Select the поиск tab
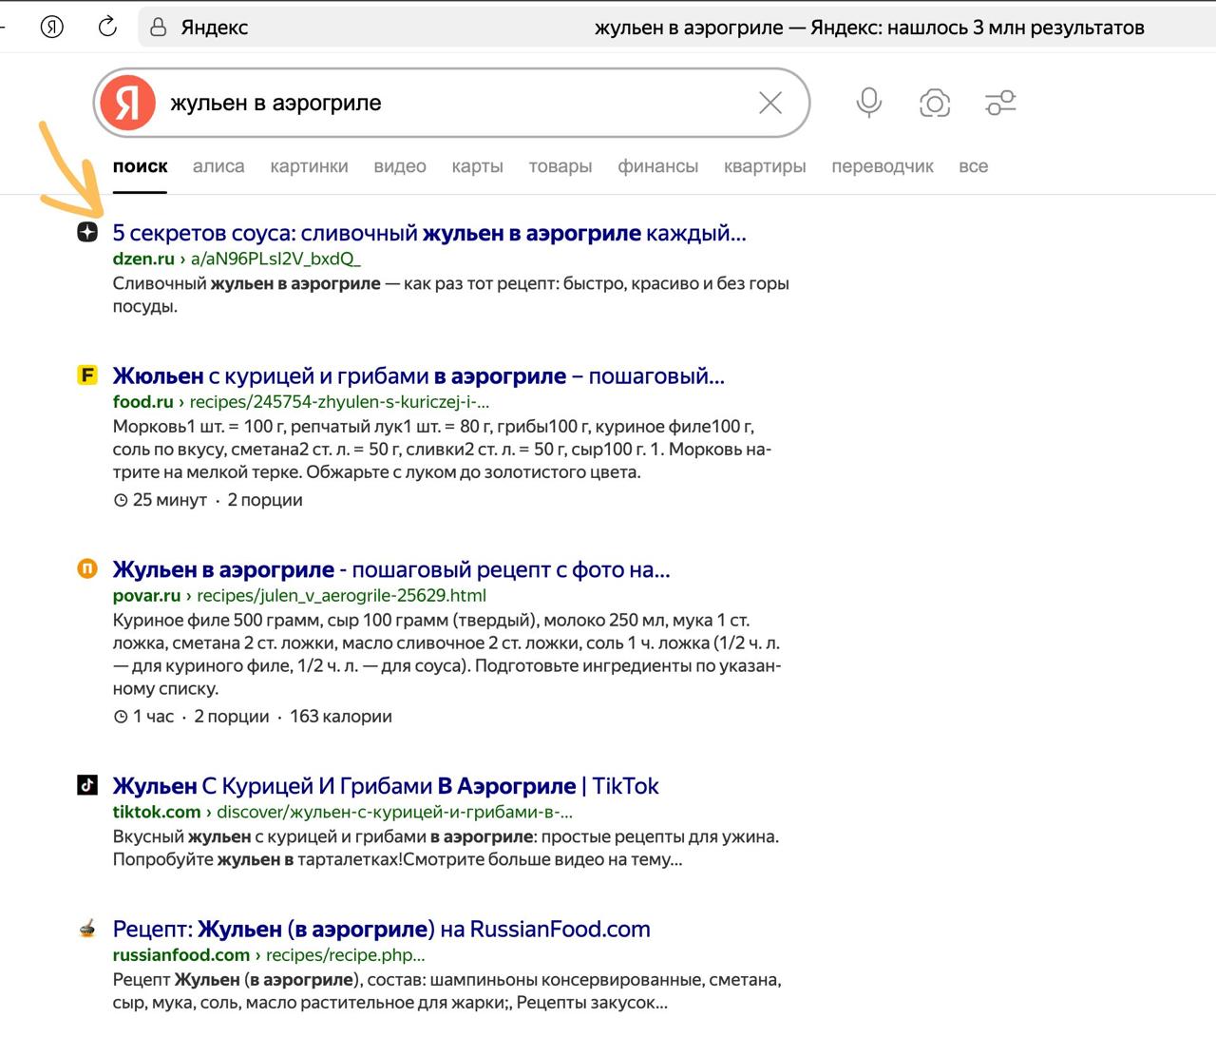The width and height of the screenshot is (1216, 1056). (140, 166)
